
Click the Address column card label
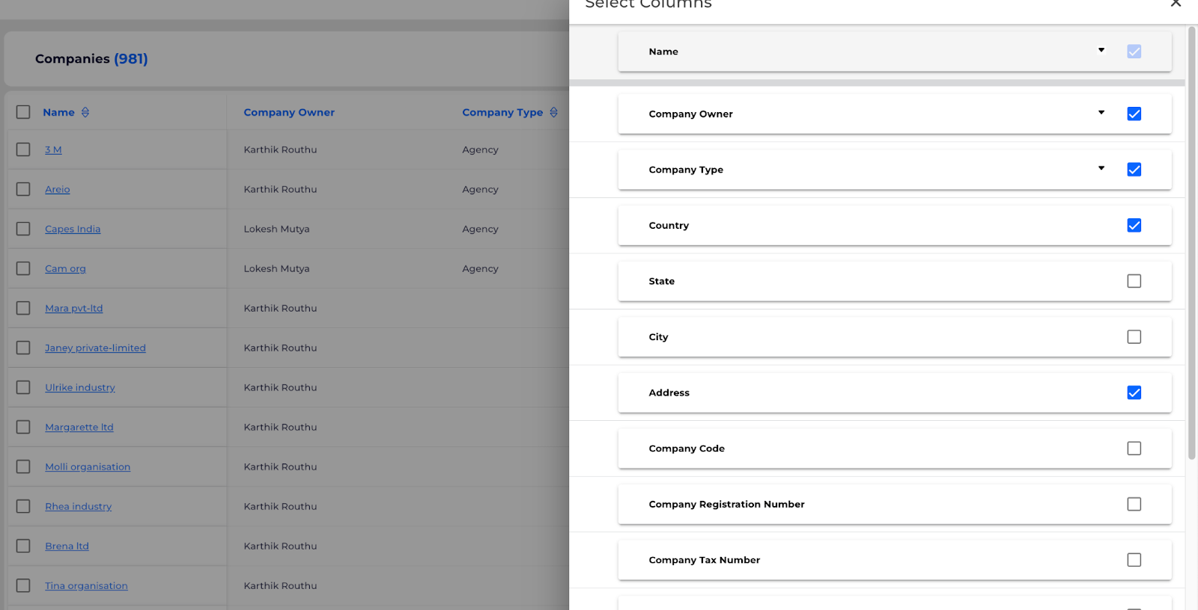(x=669, y=392)
